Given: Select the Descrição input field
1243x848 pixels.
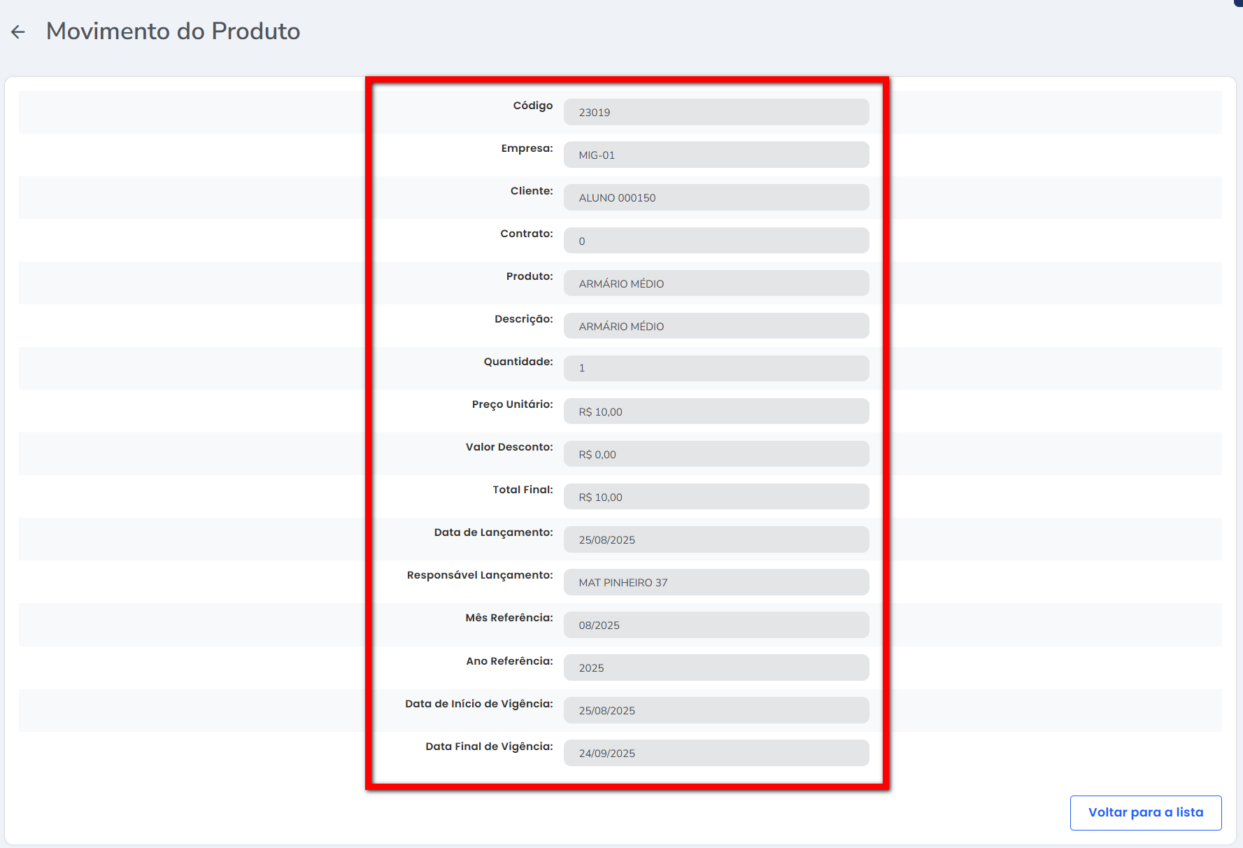Looking at the screenshot, I should (x=716, y=326).
